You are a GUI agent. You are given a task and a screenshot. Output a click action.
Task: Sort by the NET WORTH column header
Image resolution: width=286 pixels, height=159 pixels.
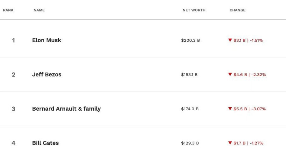pyautogui.click(x=194, y=10)
